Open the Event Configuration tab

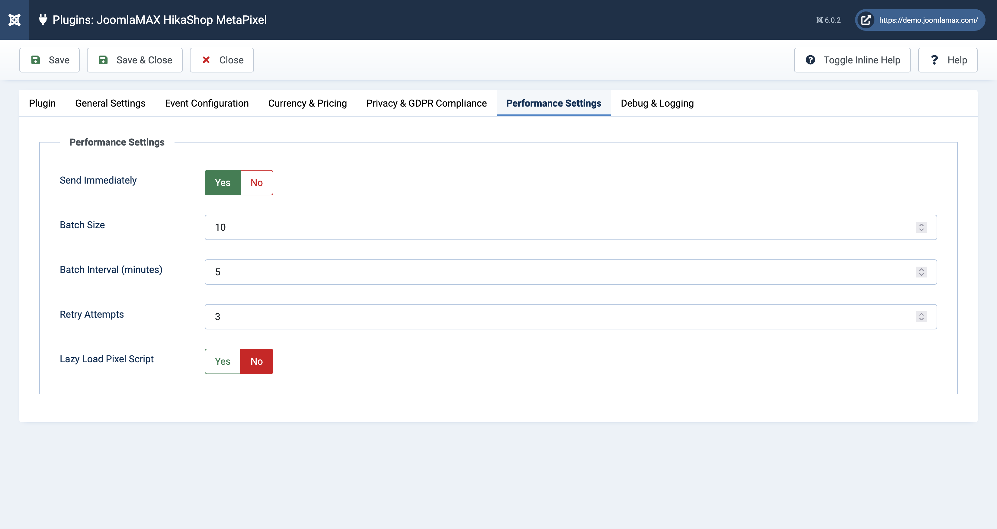207,103
